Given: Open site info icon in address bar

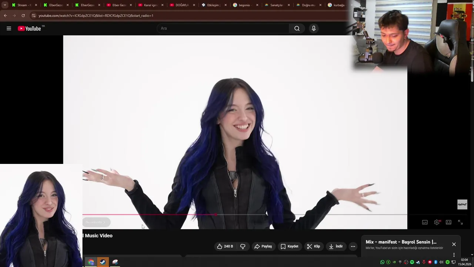Looking at the screenshot, I should coord(33,16).
